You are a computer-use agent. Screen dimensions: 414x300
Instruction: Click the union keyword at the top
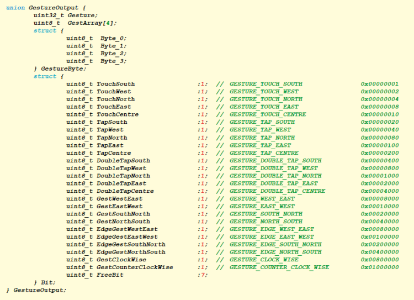[x=15, y=8]
